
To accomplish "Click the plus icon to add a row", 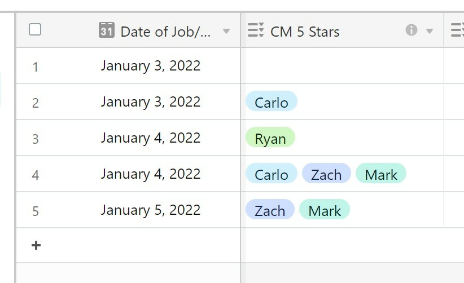I will 36,245.
